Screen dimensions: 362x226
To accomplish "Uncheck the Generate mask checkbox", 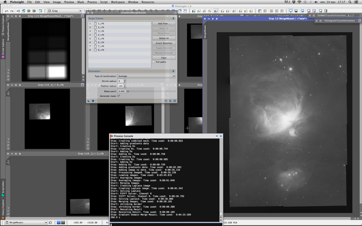I will point(118,96).
